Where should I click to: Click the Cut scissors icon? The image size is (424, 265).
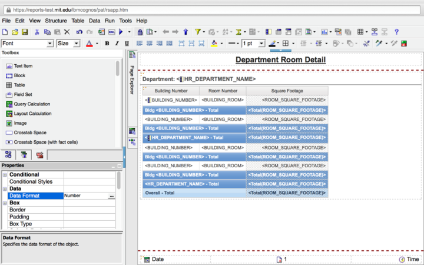click(37, 32)
